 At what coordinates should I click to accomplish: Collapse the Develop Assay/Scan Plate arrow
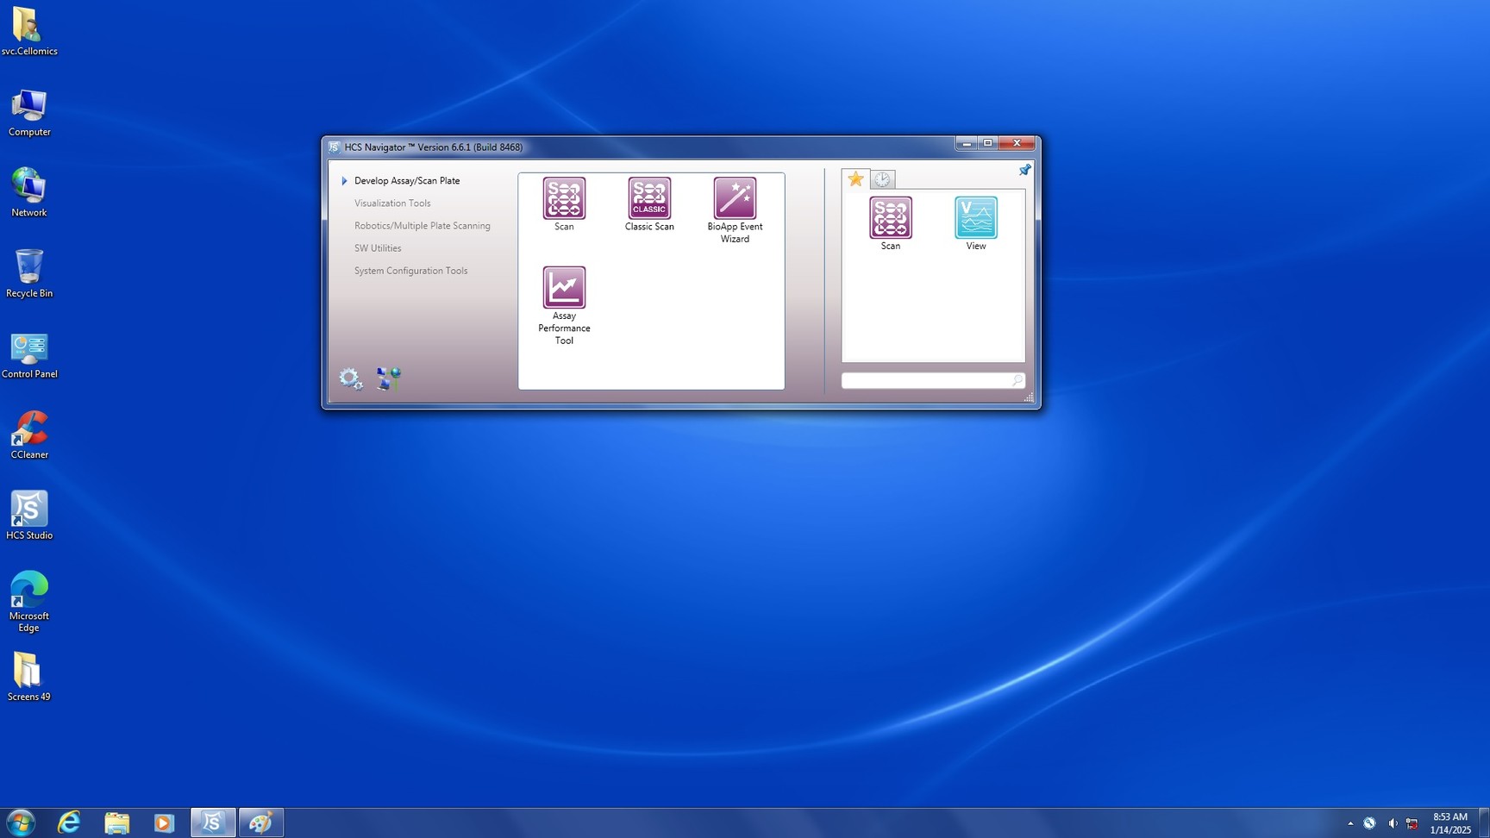point(344,181)
